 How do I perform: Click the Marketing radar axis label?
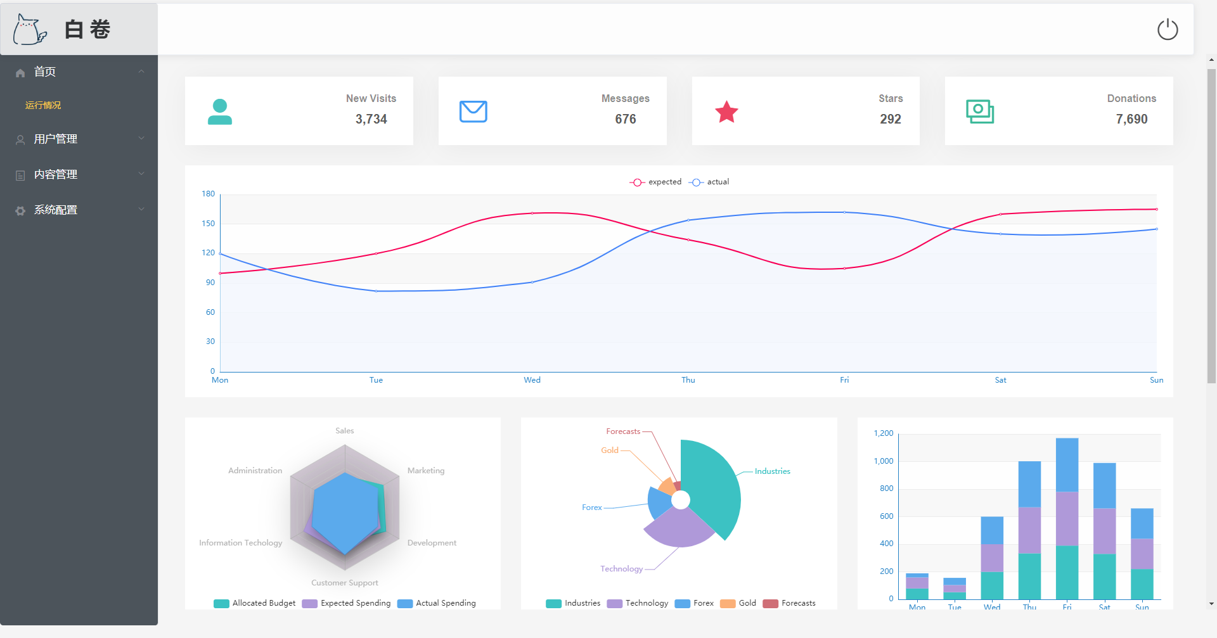coord(426,471)
